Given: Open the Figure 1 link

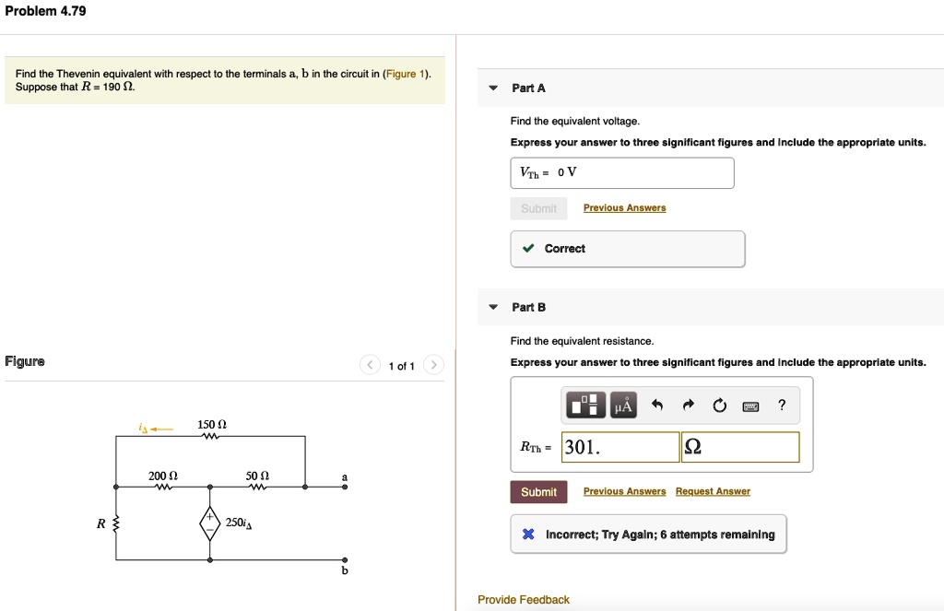Looking at the screenshot, I should point(405,73).
